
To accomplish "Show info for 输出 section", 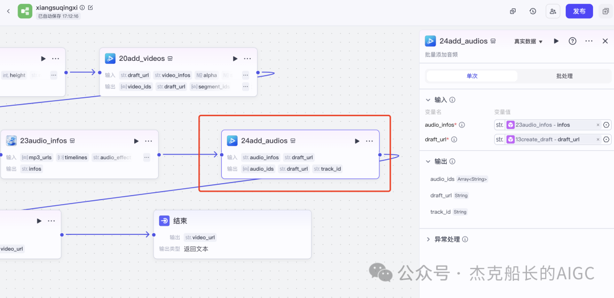I will click(x=453, y=162).
